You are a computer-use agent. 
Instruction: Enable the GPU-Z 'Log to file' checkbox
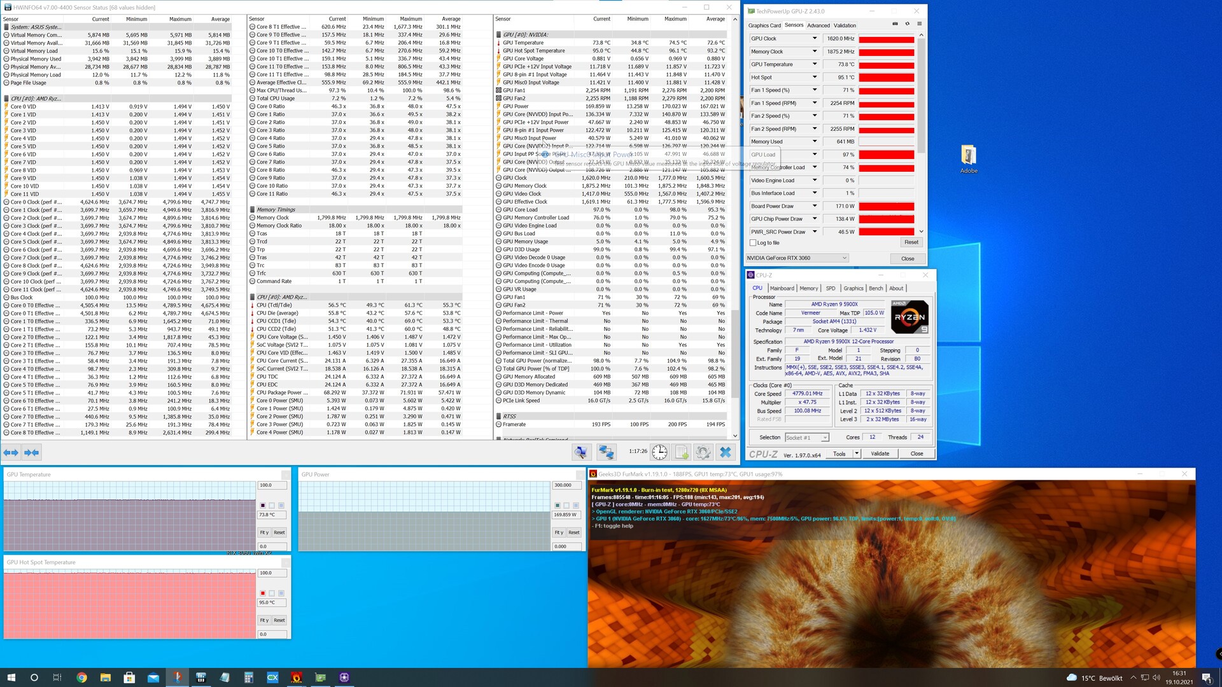754,243
